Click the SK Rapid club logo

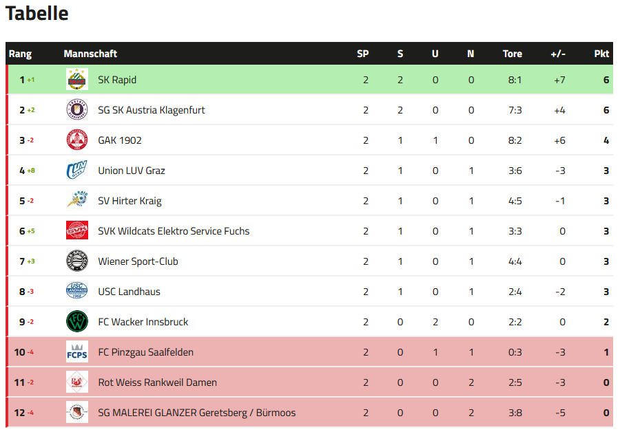click(77, 79)
